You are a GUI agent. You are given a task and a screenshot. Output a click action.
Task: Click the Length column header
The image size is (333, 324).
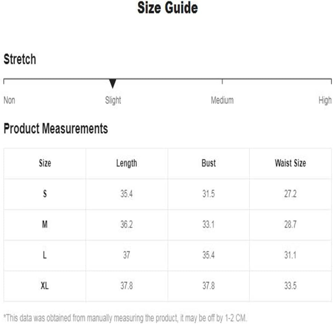tap(127, 163)
